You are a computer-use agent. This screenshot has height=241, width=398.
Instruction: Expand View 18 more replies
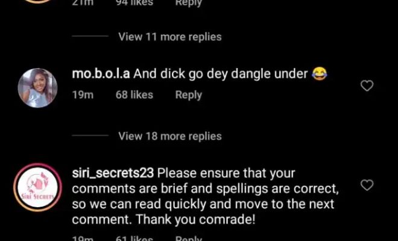pyautogui.click(x=170, y=137)
